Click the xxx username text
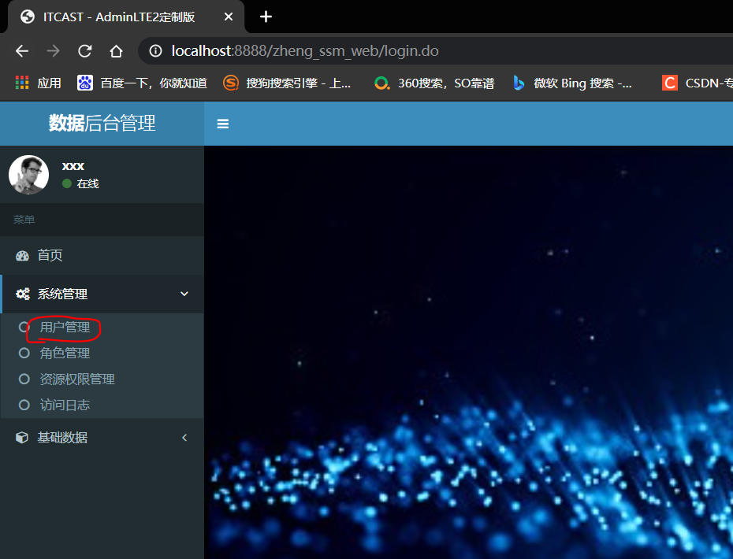Image resolution: width=733 pixels, height=559 pixels. (x=73, y=166)
